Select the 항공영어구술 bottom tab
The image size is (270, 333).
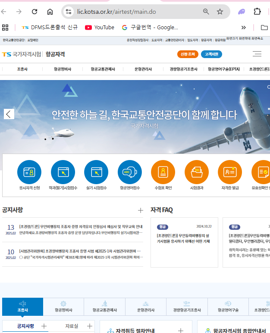coord(228,307)
